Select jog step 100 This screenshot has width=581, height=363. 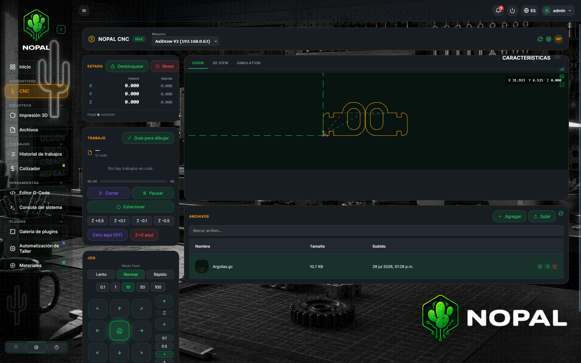coord(158,287)
